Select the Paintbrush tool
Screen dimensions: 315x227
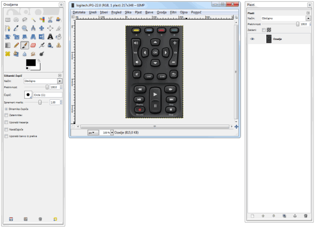25,45
